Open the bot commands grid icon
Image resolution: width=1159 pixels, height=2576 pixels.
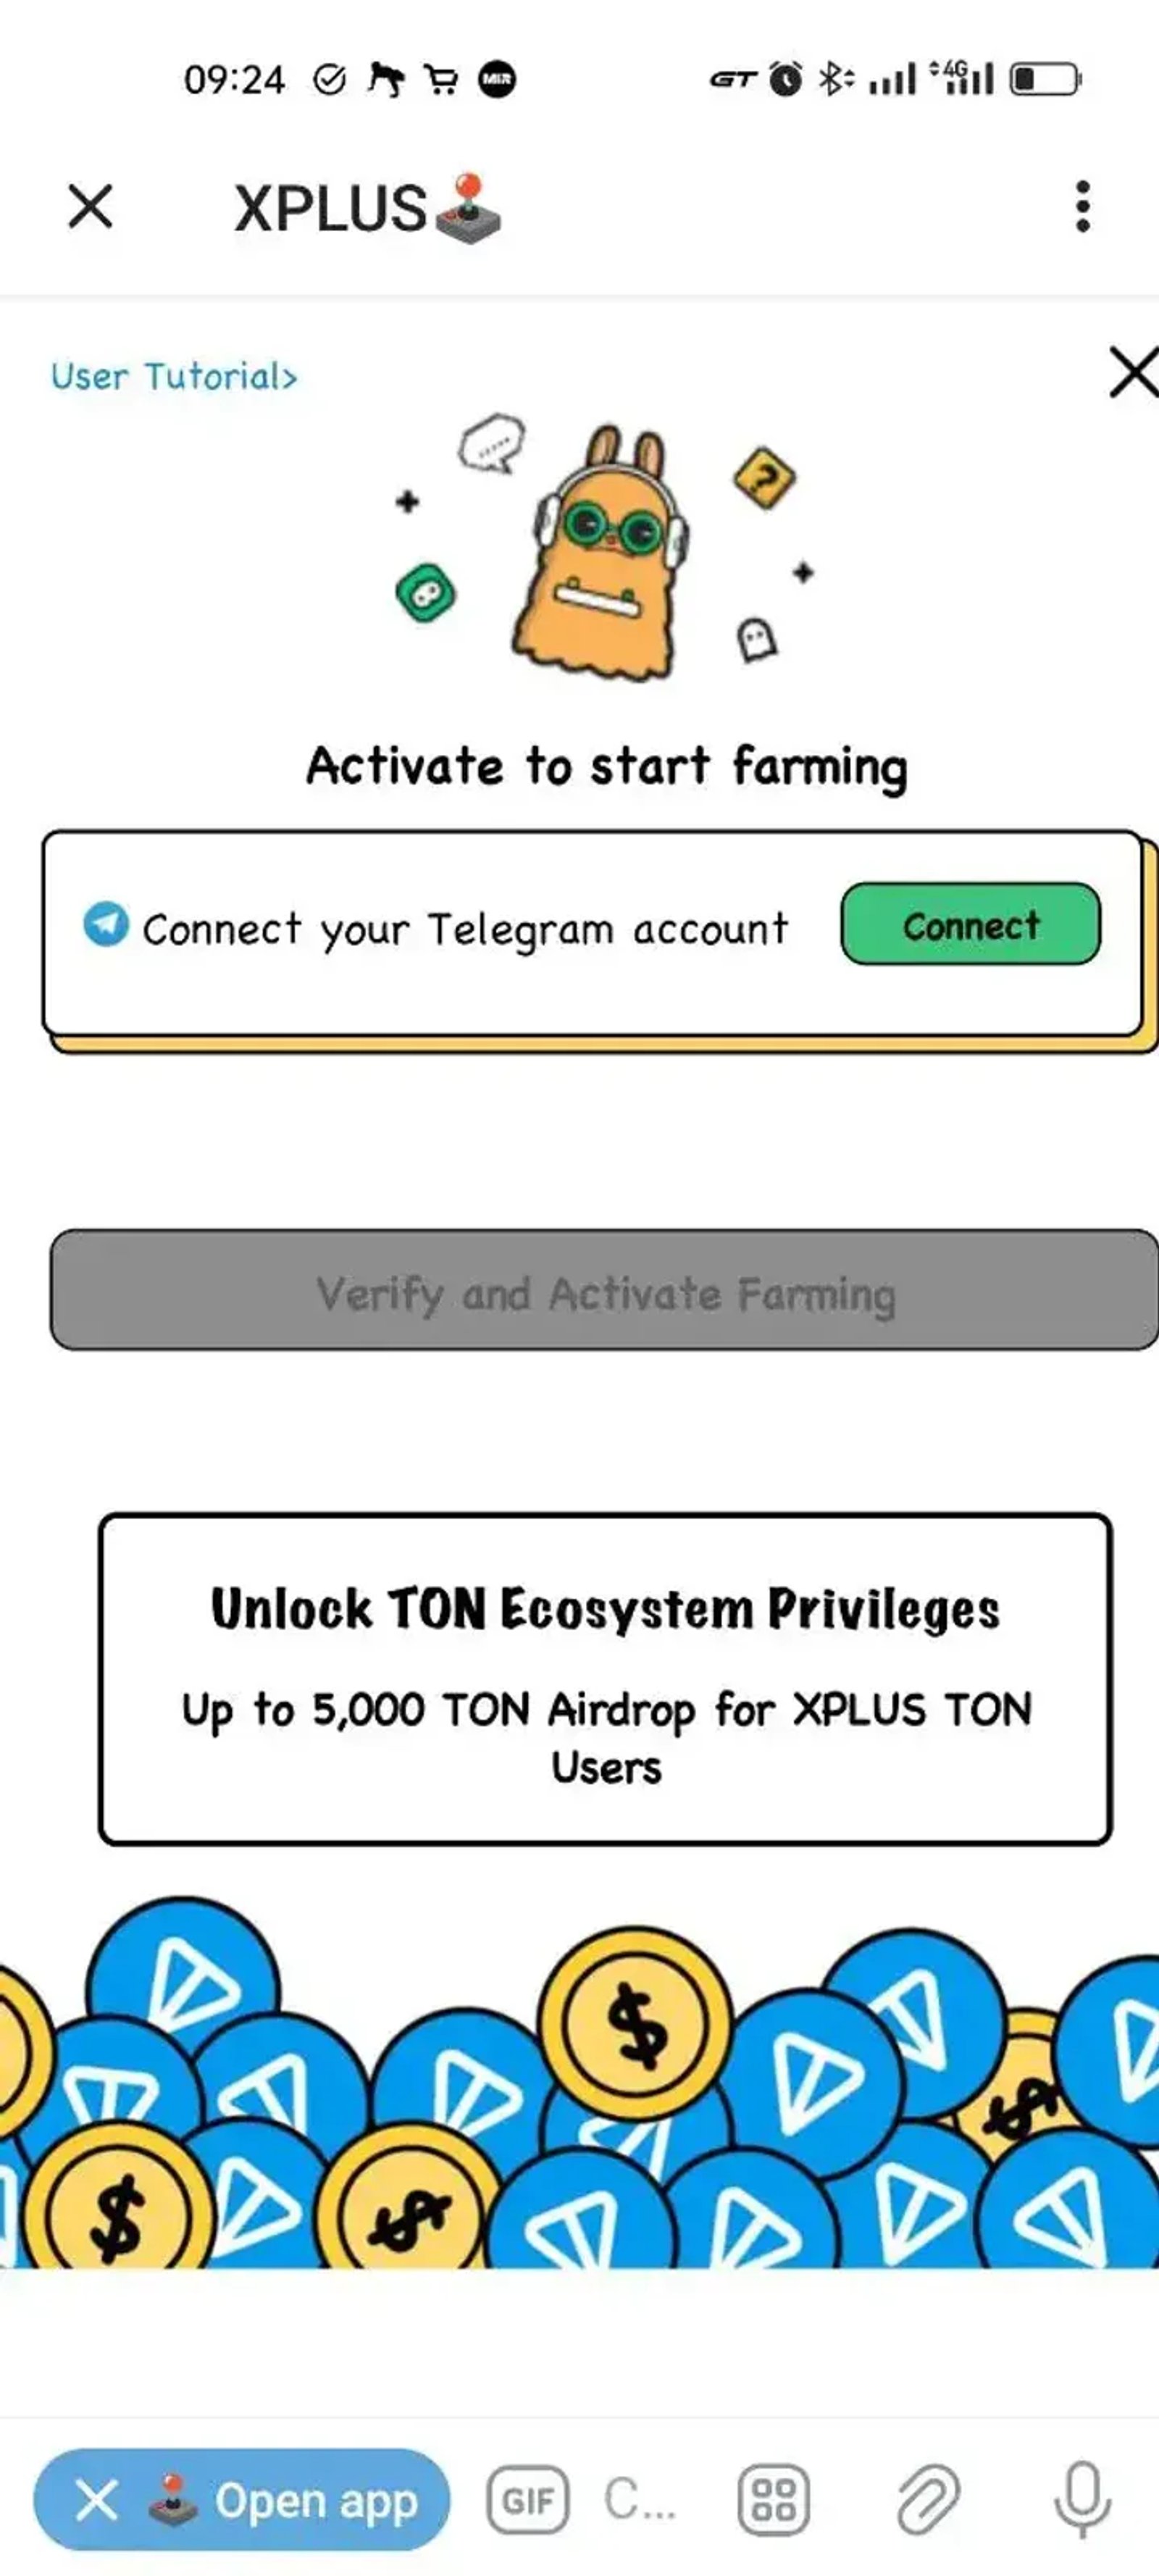(773, 2500)
